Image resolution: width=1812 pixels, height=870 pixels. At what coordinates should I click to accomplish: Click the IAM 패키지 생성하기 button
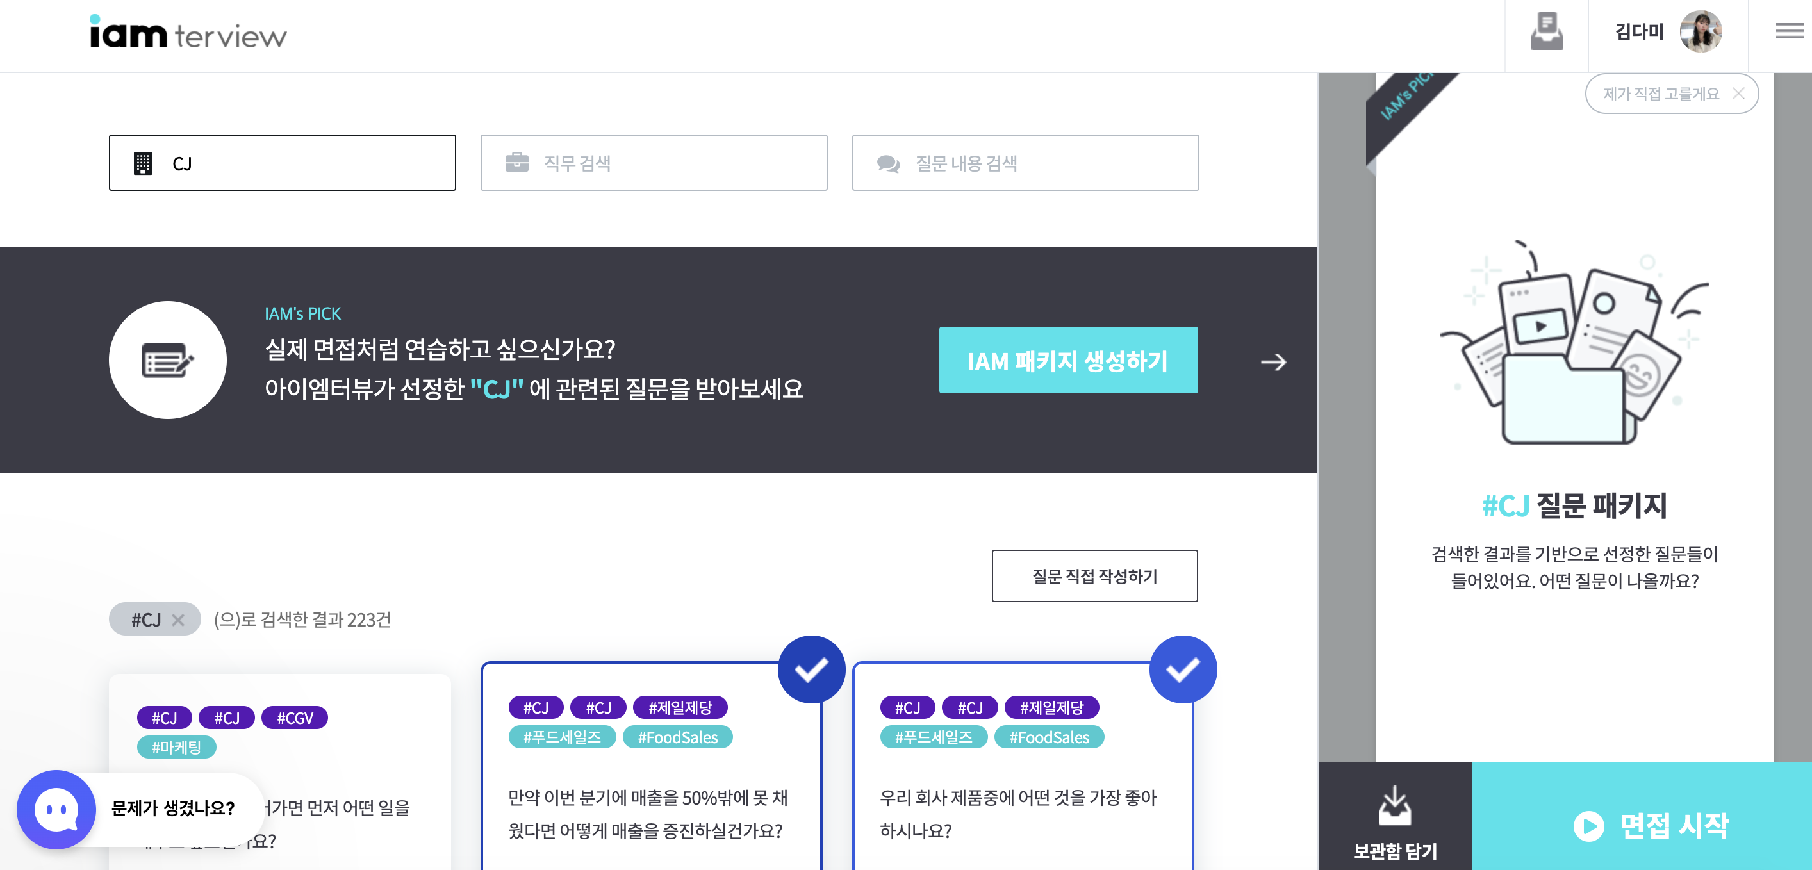click(x=1067, y=361)
